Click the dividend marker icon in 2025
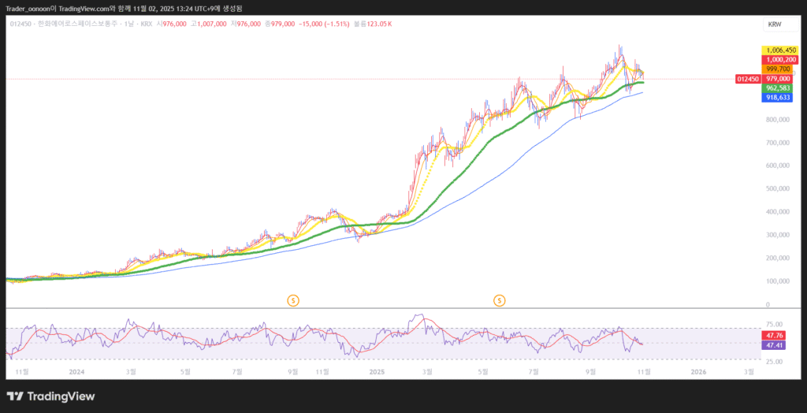Image resolution: width=807 pixels, height=413 pixels. [500, 300]
